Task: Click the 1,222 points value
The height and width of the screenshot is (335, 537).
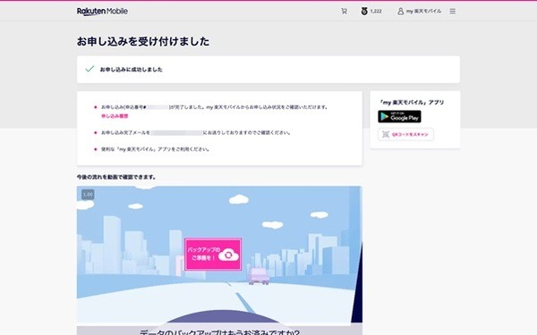Action: point(376,12)
